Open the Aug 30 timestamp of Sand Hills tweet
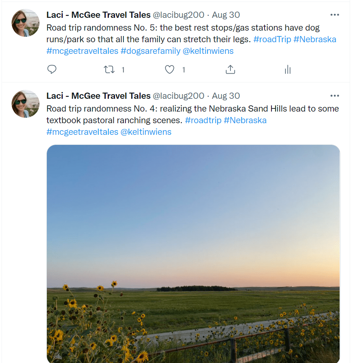This screenshot has width=359, height=363. click(226, 96)
